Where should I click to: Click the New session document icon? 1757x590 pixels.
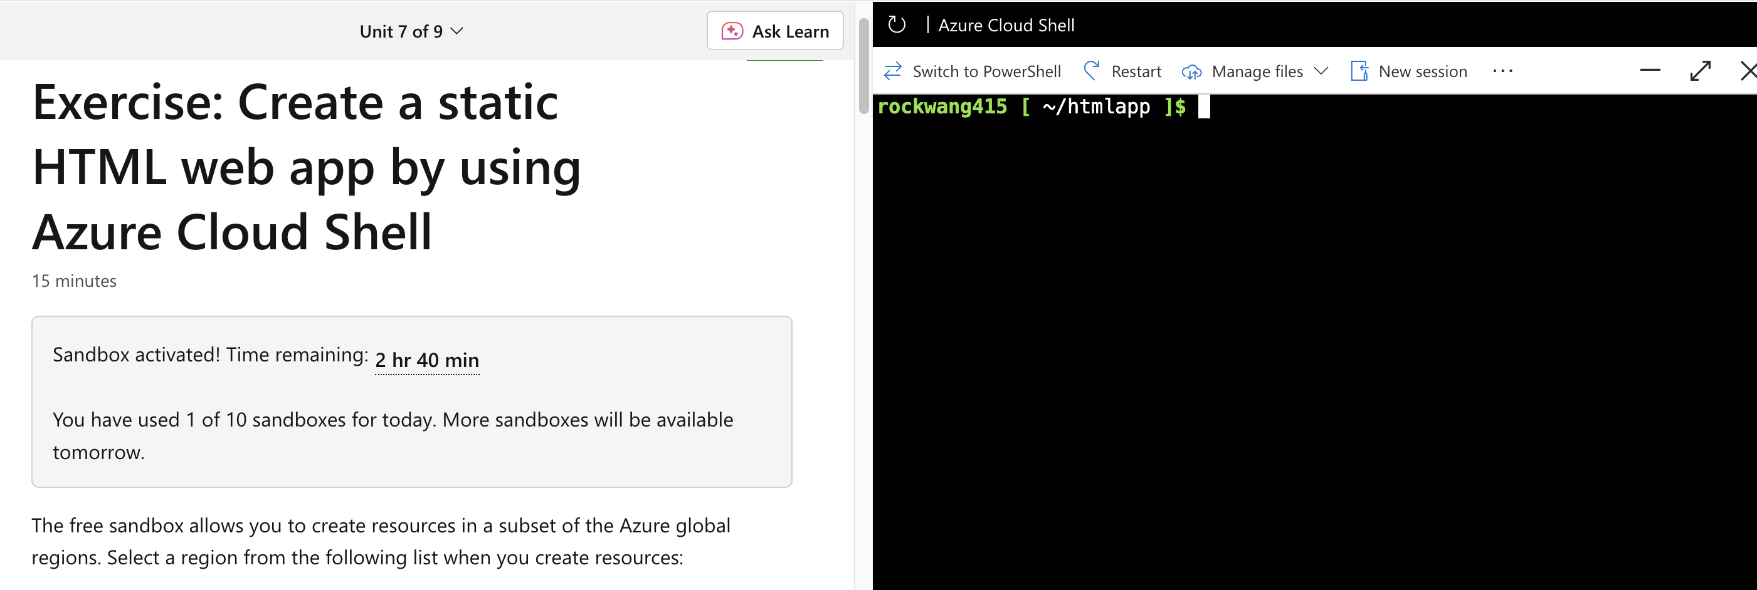[1359, 71]
